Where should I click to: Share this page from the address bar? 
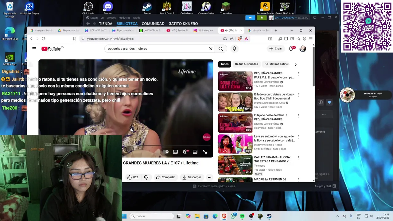point(232,39)
